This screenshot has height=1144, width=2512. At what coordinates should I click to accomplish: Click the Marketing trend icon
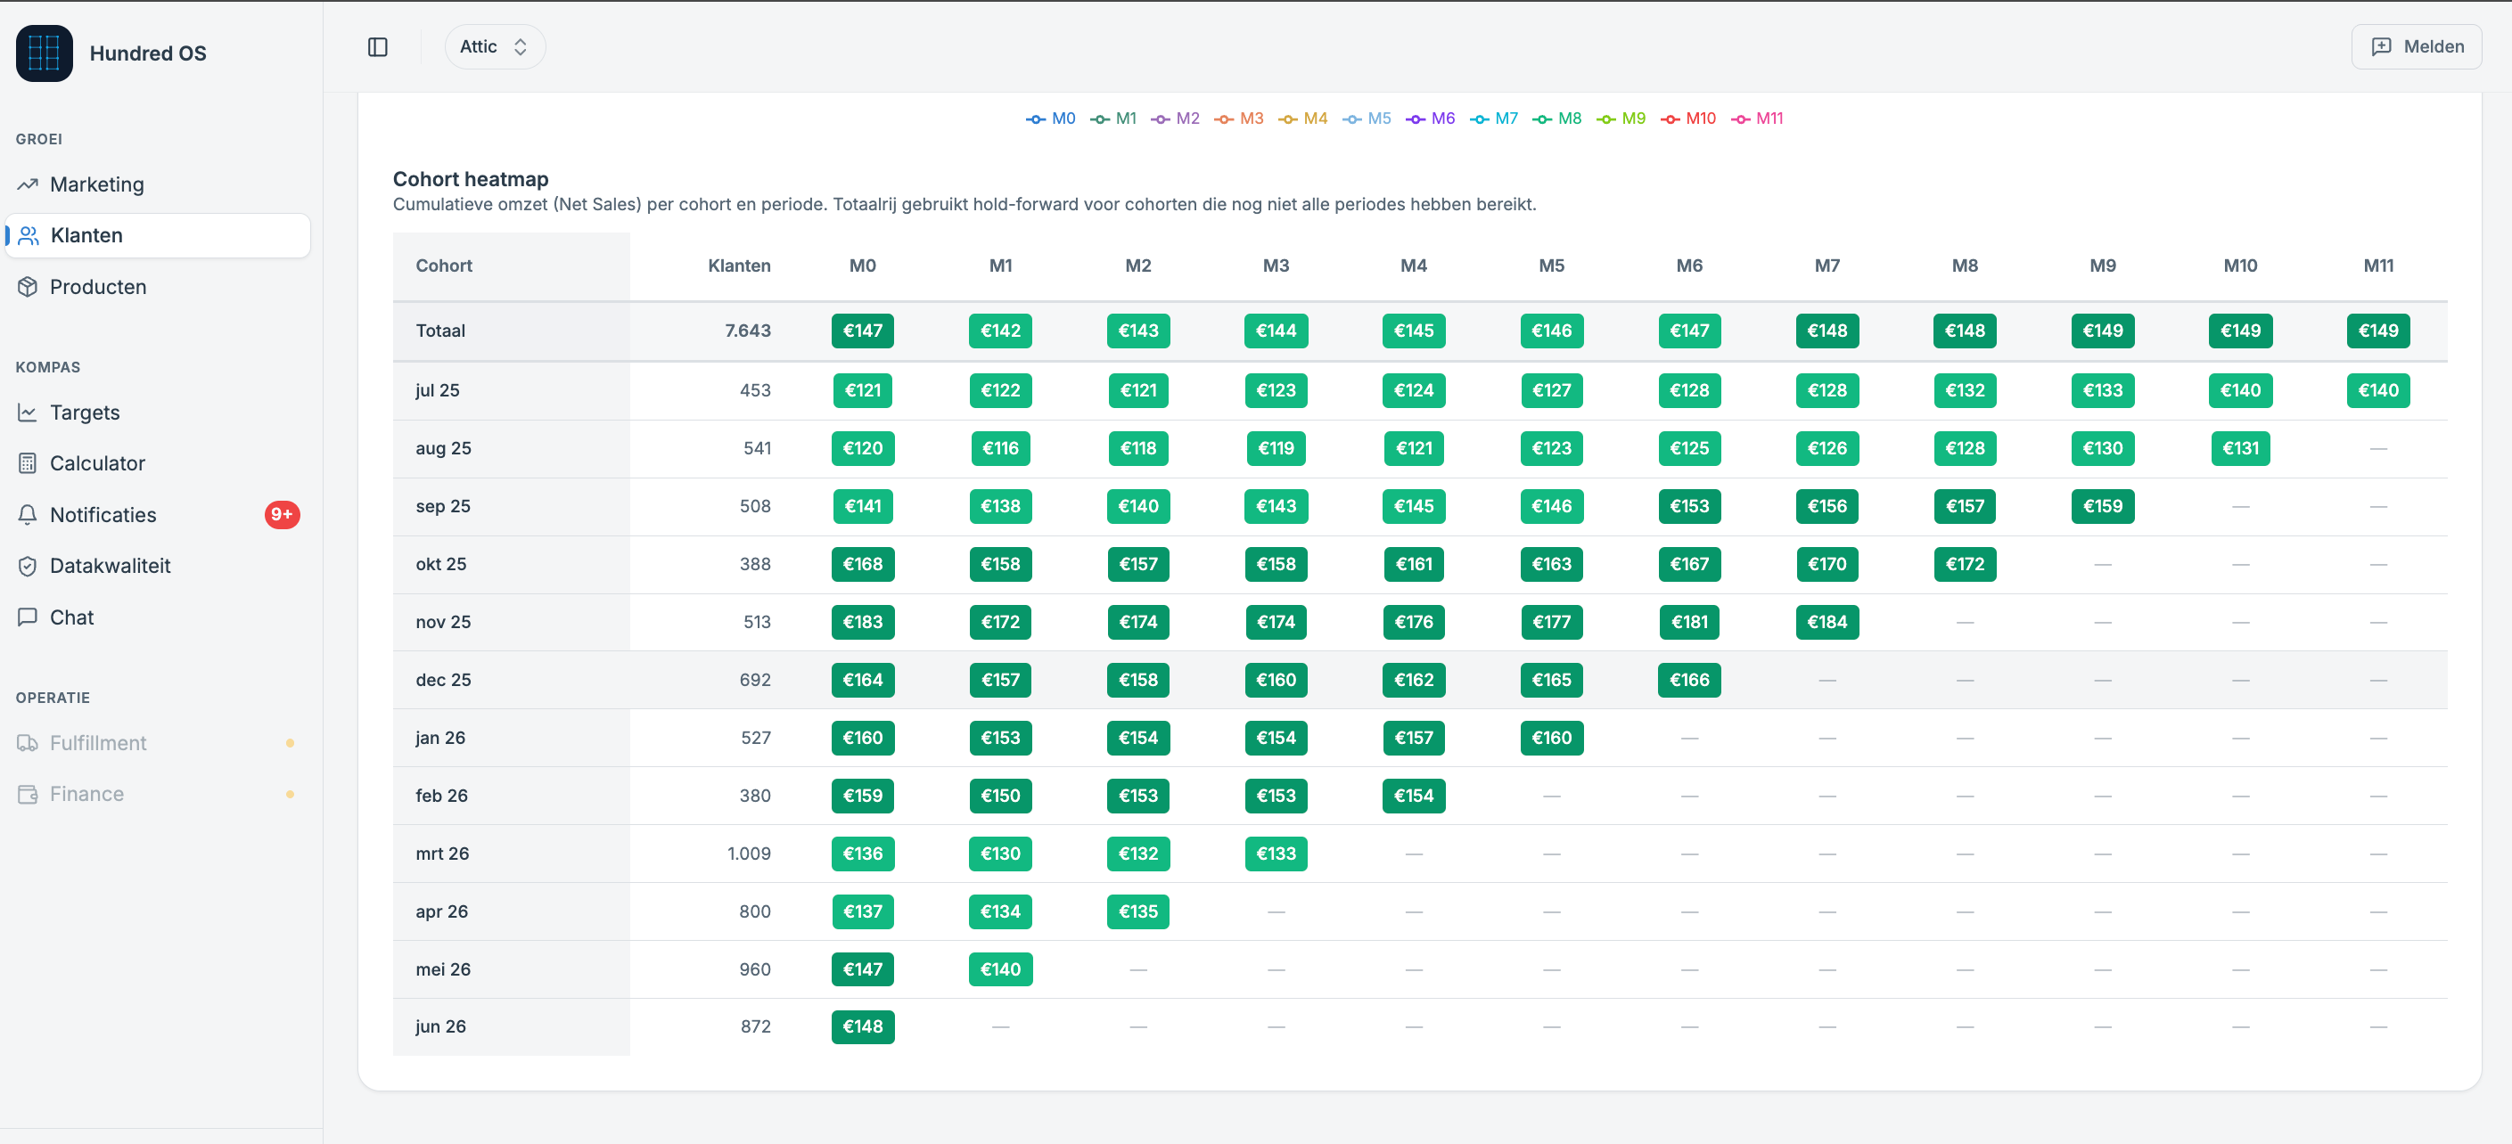(28, 184)
